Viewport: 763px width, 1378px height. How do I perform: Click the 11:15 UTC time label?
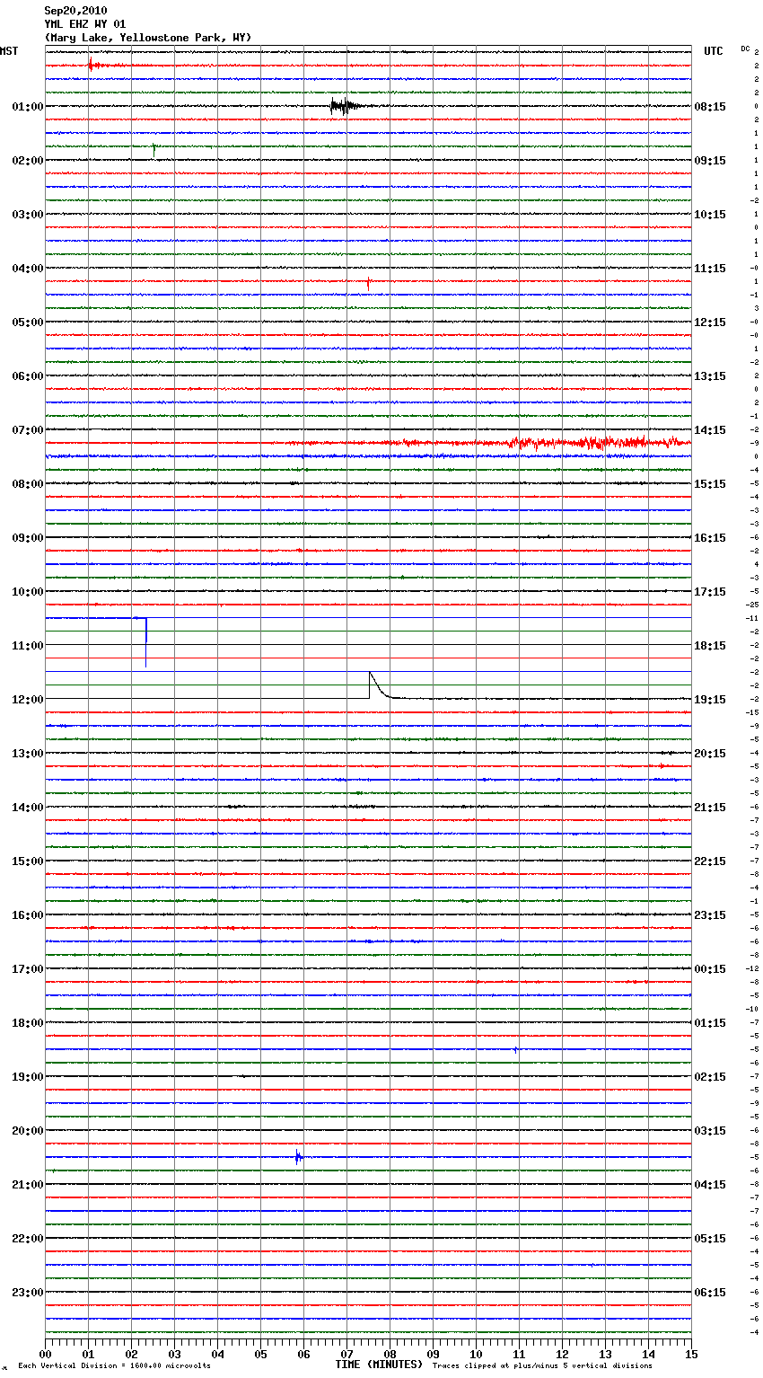point(710,269)
